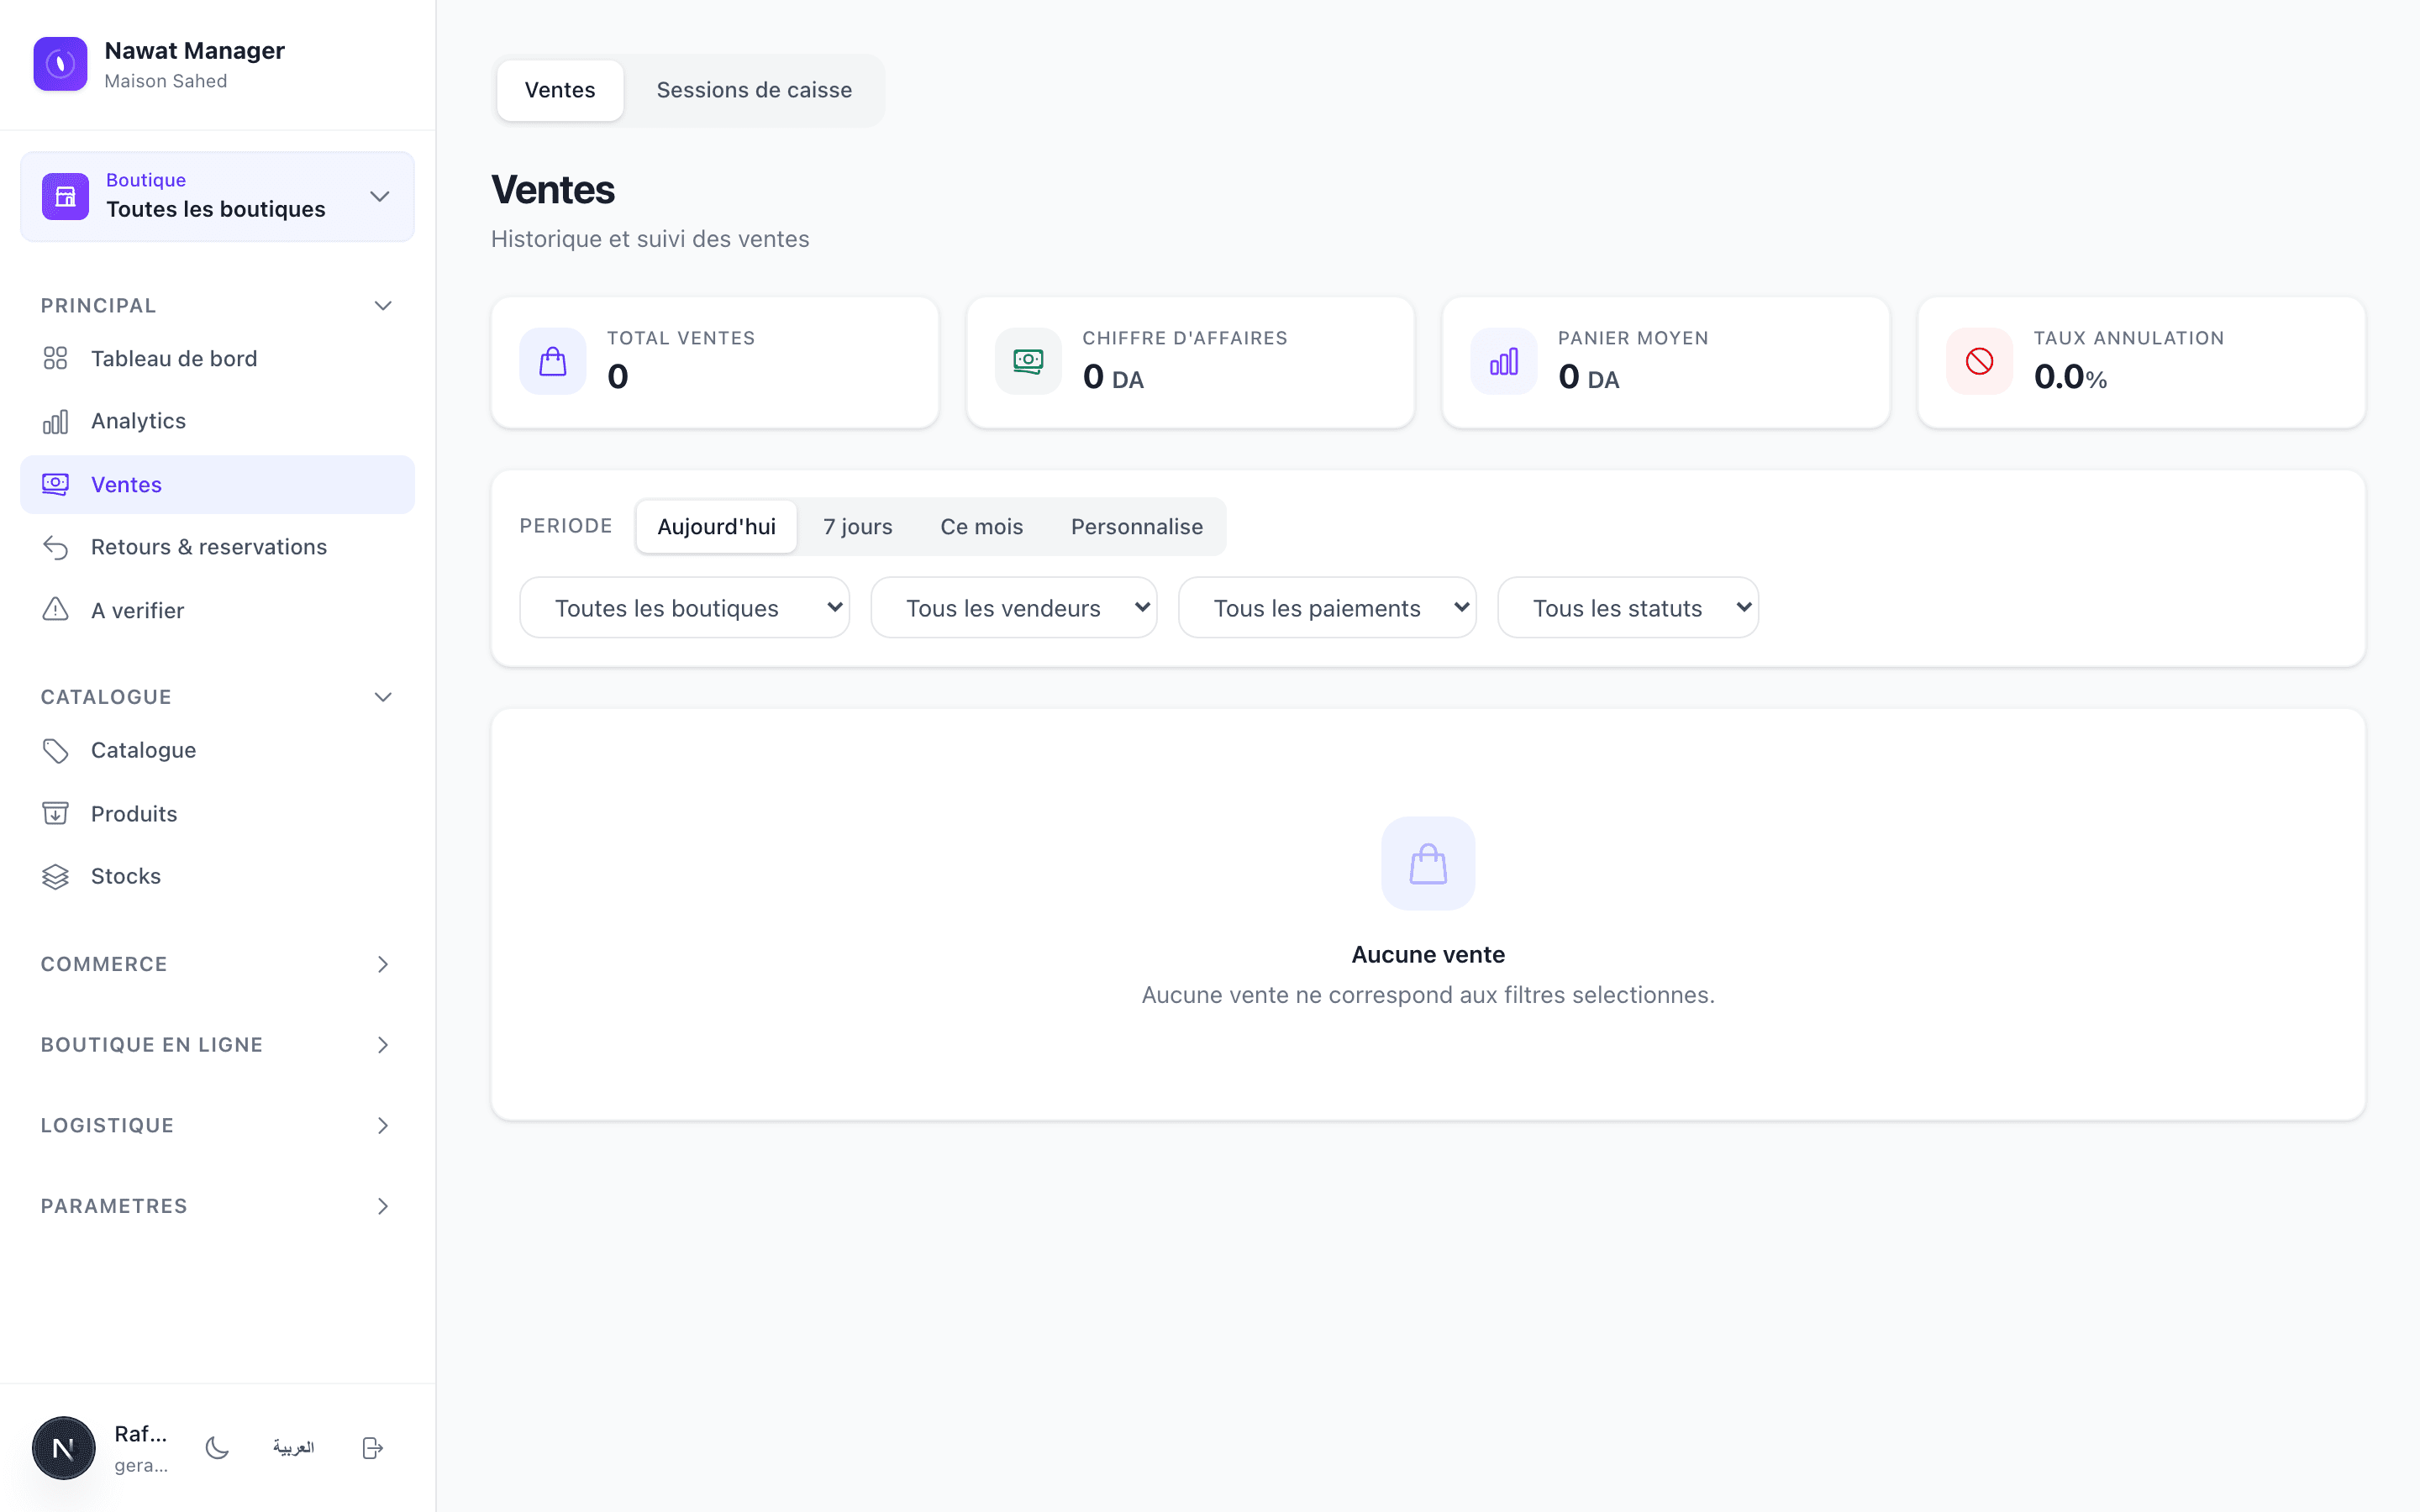Go to Retours & reservations page
2420x1512 pixels.
(217, 547)
